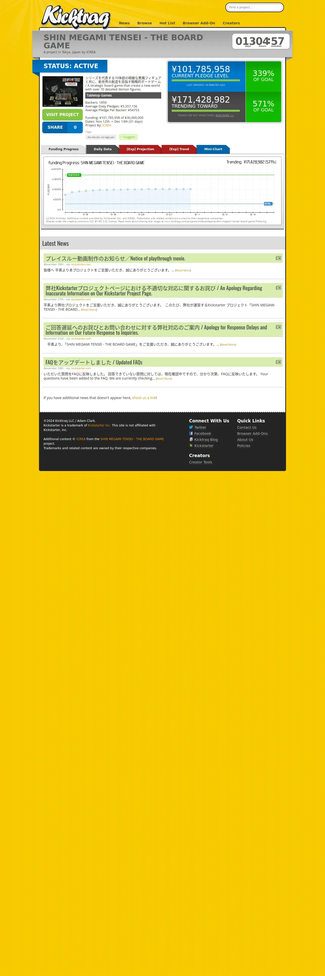Click the Facebook icon in footer

[x=191, y=433]
